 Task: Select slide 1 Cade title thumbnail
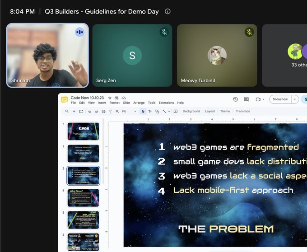coord(83,131)
